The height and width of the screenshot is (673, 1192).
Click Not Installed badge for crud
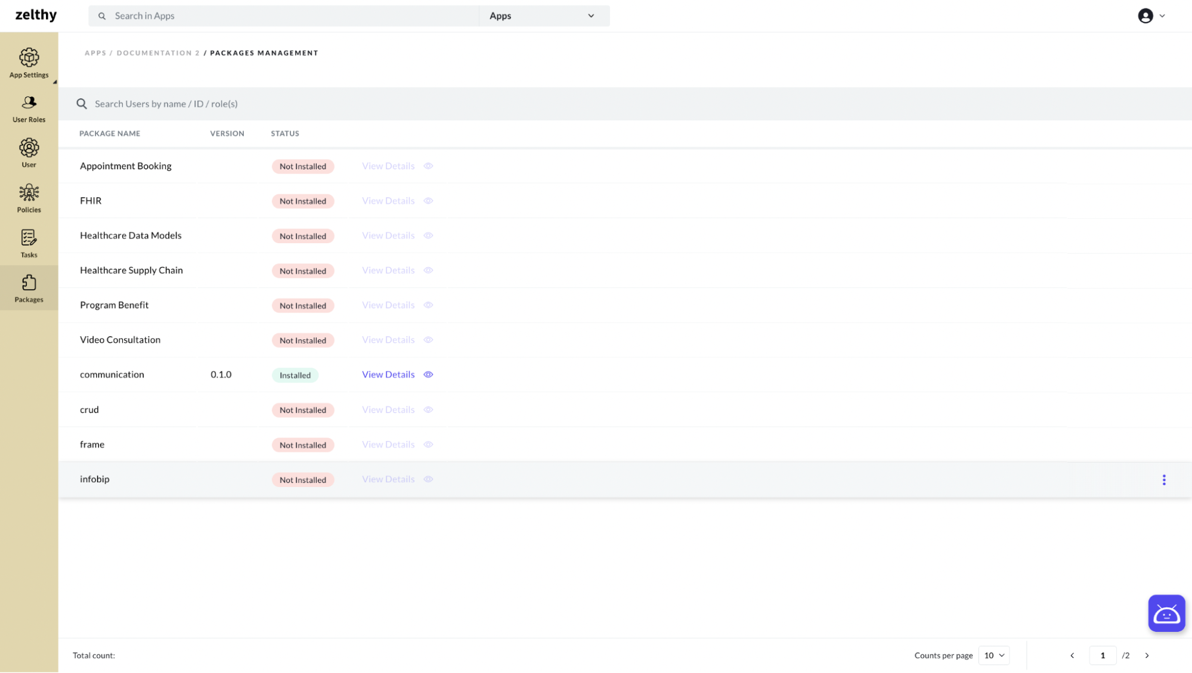coord(303,410)
